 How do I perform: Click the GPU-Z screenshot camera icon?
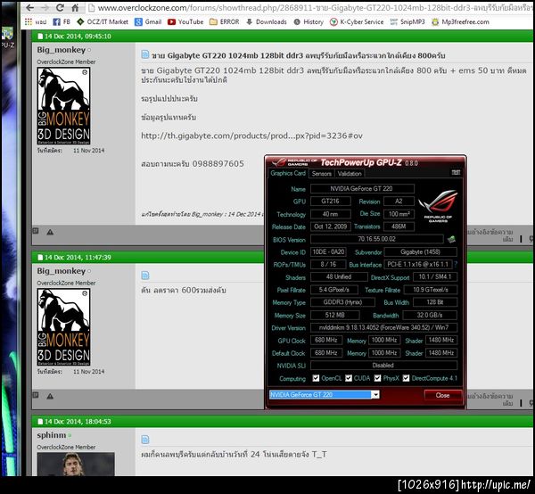[456, 172]
